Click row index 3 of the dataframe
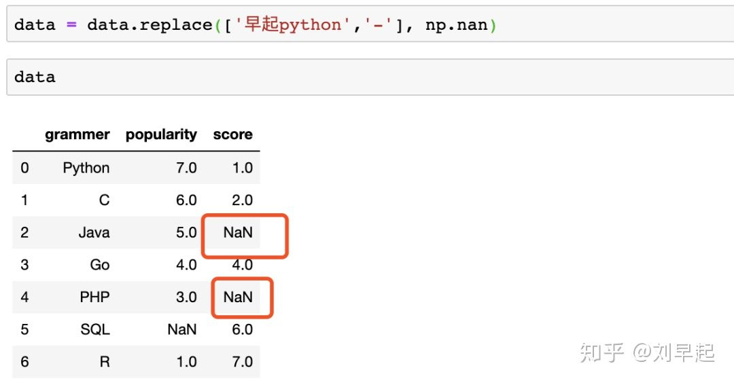734x383 pixels. pyautogui.click(x=25, y=265)
